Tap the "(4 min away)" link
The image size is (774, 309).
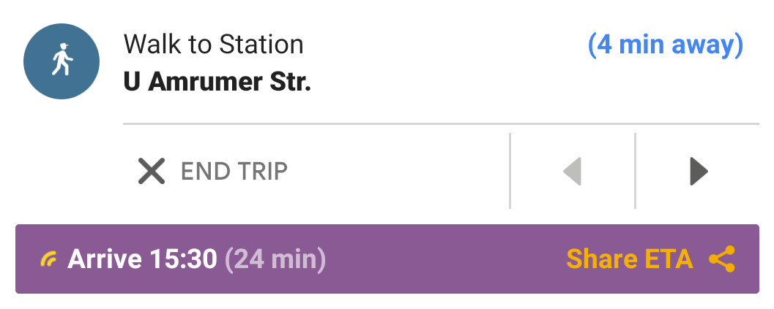666,45
